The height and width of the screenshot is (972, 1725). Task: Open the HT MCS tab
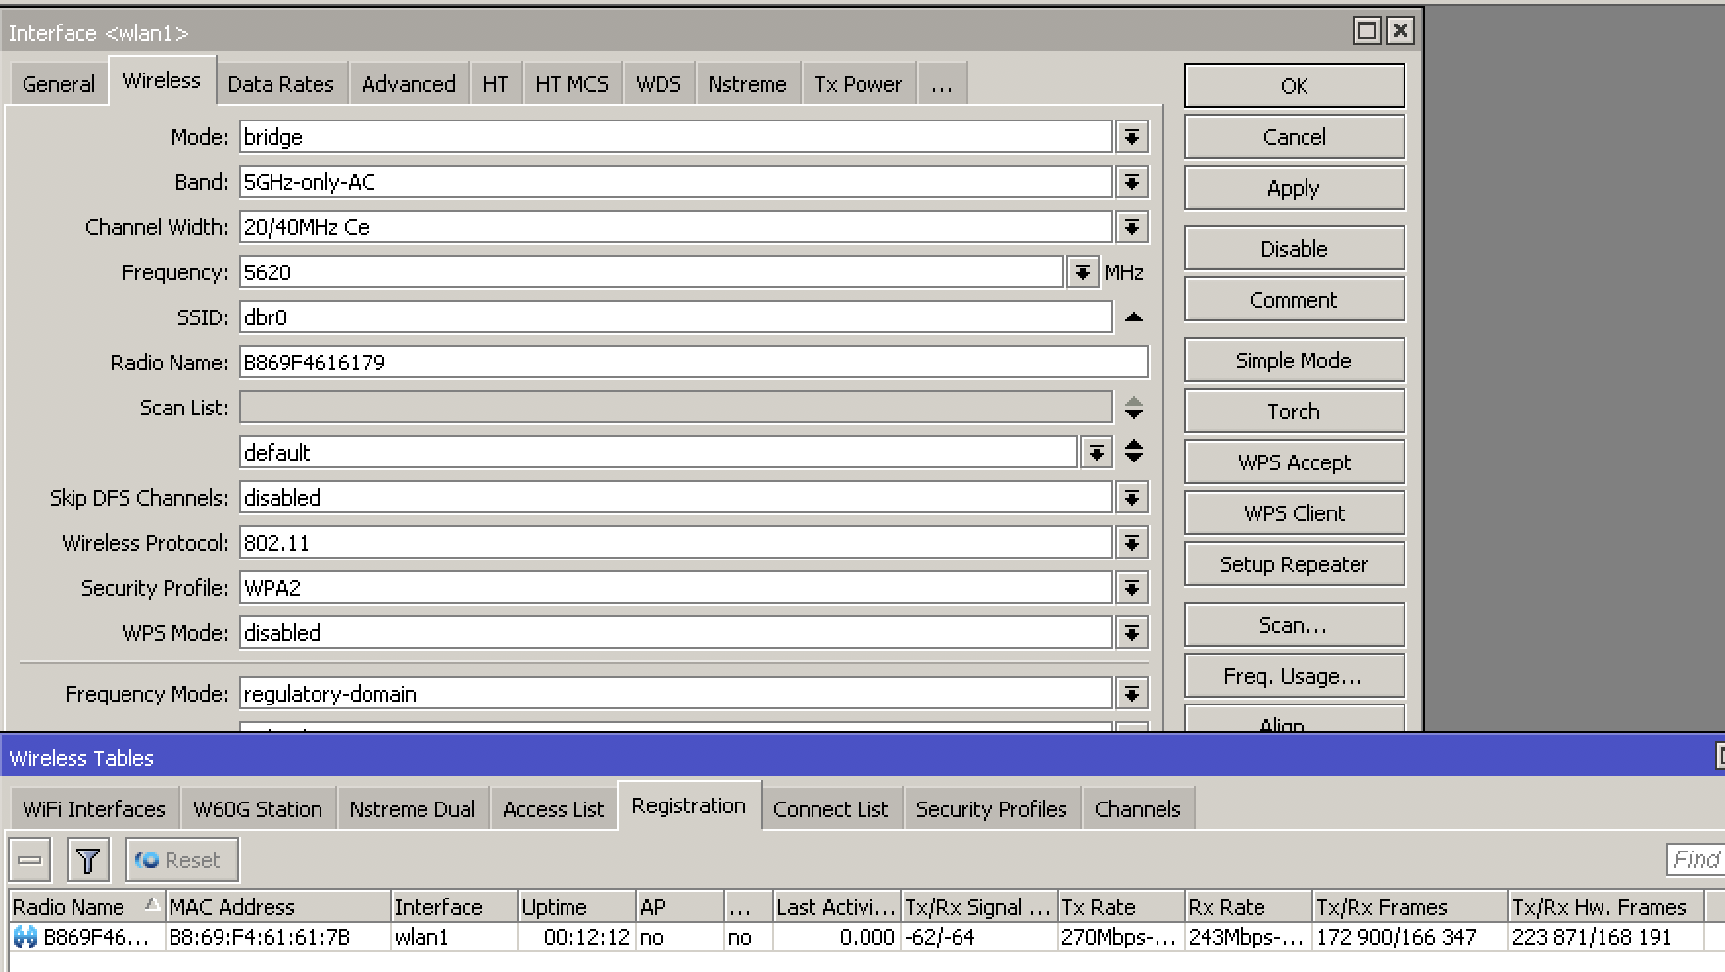[571, 84]
